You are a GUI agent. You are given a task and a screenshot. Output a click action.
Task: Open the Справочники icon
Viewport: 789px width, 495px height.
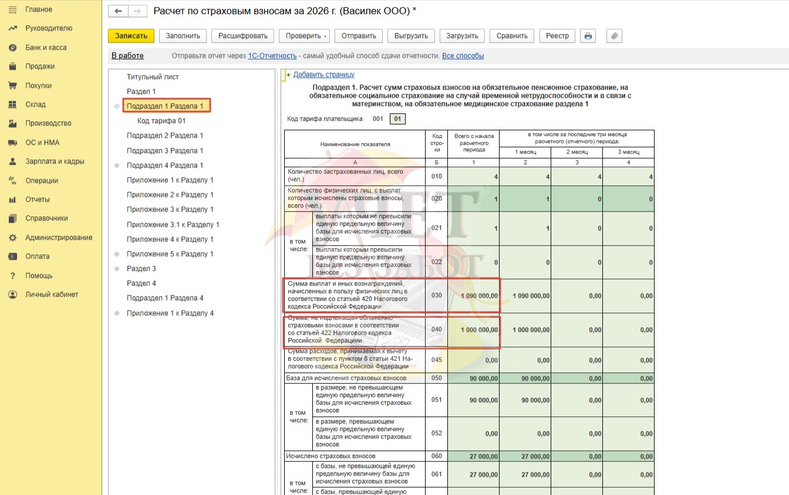click(12, 218)
